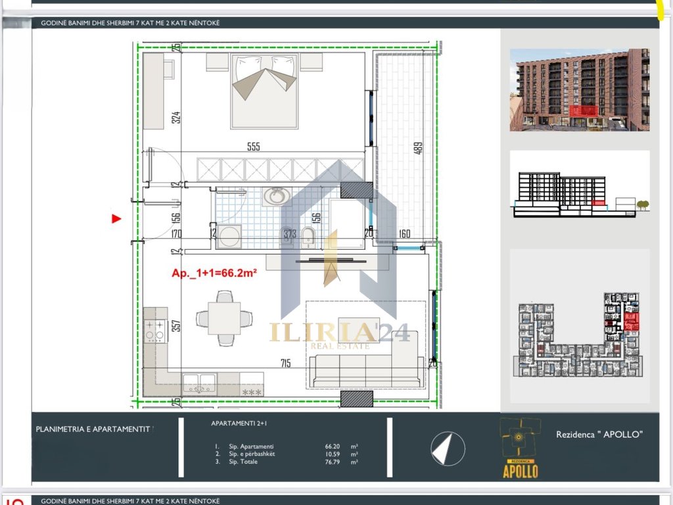Click the ILIRIA 24 Real Estate watermark
673x505 pixels.
(340, 334)
